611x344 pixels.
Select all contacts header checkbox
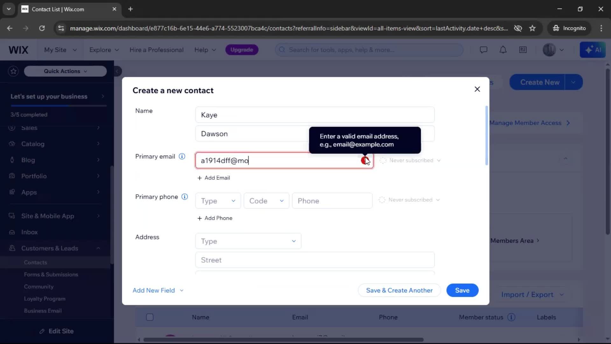tap(150, 318)
